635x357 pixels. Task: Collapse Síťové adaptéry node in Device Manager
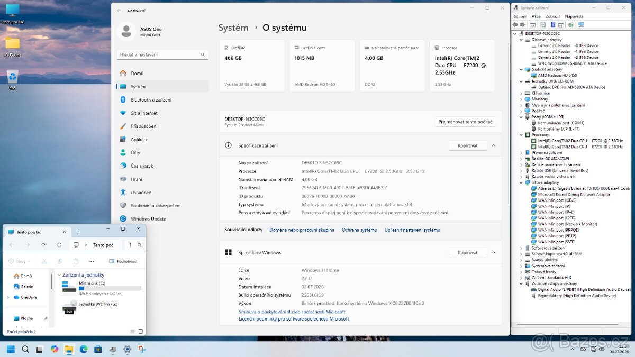521,182
